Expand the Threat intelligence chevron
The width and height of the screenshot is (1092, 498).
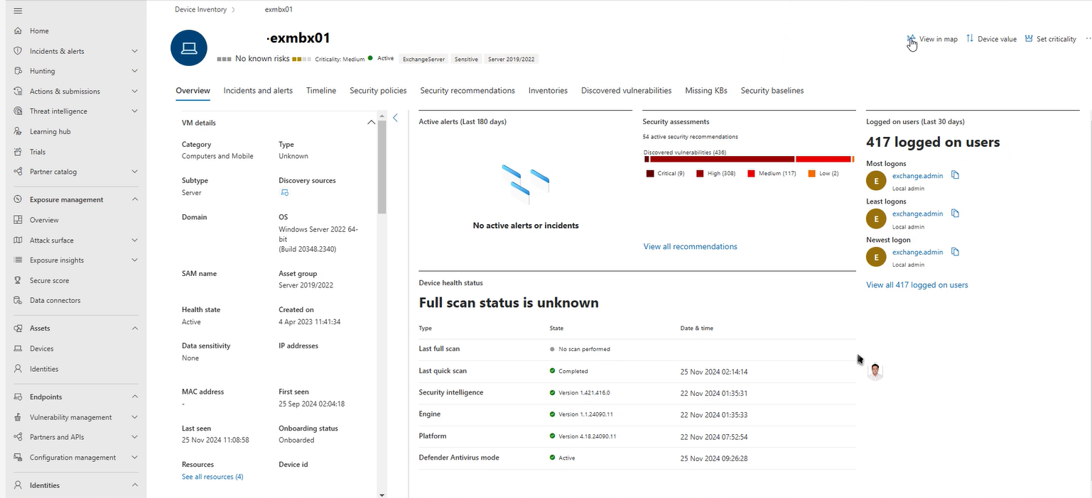[x=135, y=111]
